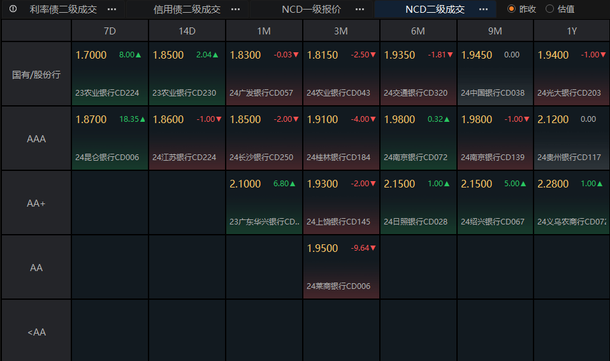Viewport: 610px width, 361px height.
Task: Click 24上饶银行CD145 bond name
Action: point(338,221)
